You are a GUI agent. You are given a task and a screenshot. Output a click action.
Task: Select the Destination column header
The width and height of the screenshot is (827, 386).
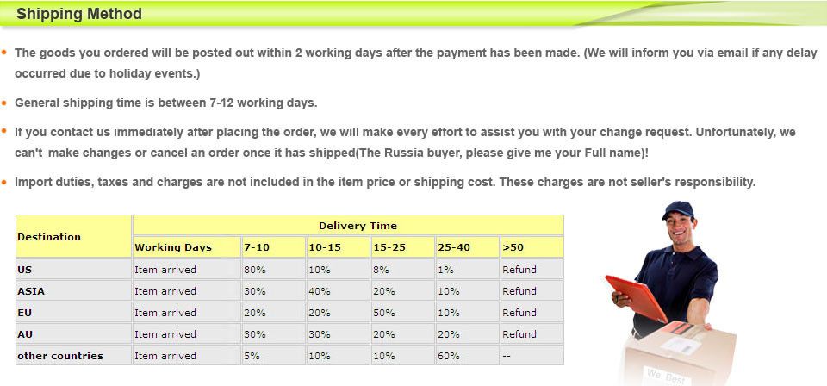coord(73,236)
